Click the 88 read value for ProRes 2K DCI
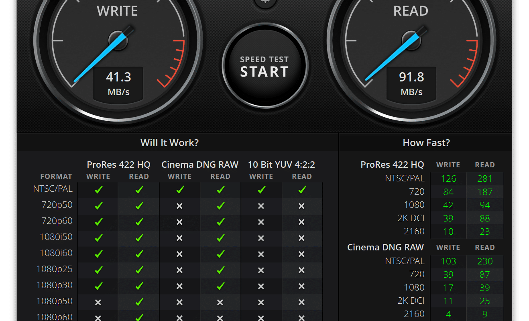The width and height of the screenshot is (529, 321). pyautogui.click(x=485, y=219)
